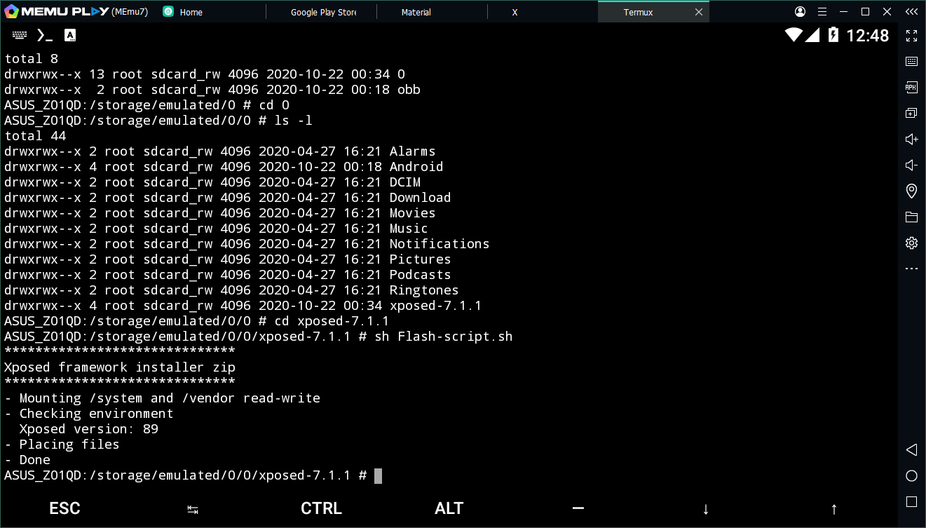Click the APK install icon
926x528 pixels.
point(911,87)
